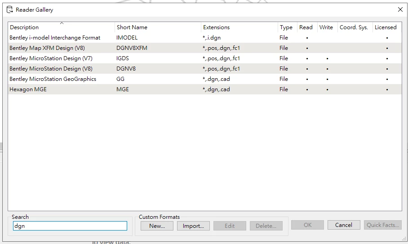The image size is (408, 244).
Task: Sort by the Read column header
Action: (x=307, y=27)
